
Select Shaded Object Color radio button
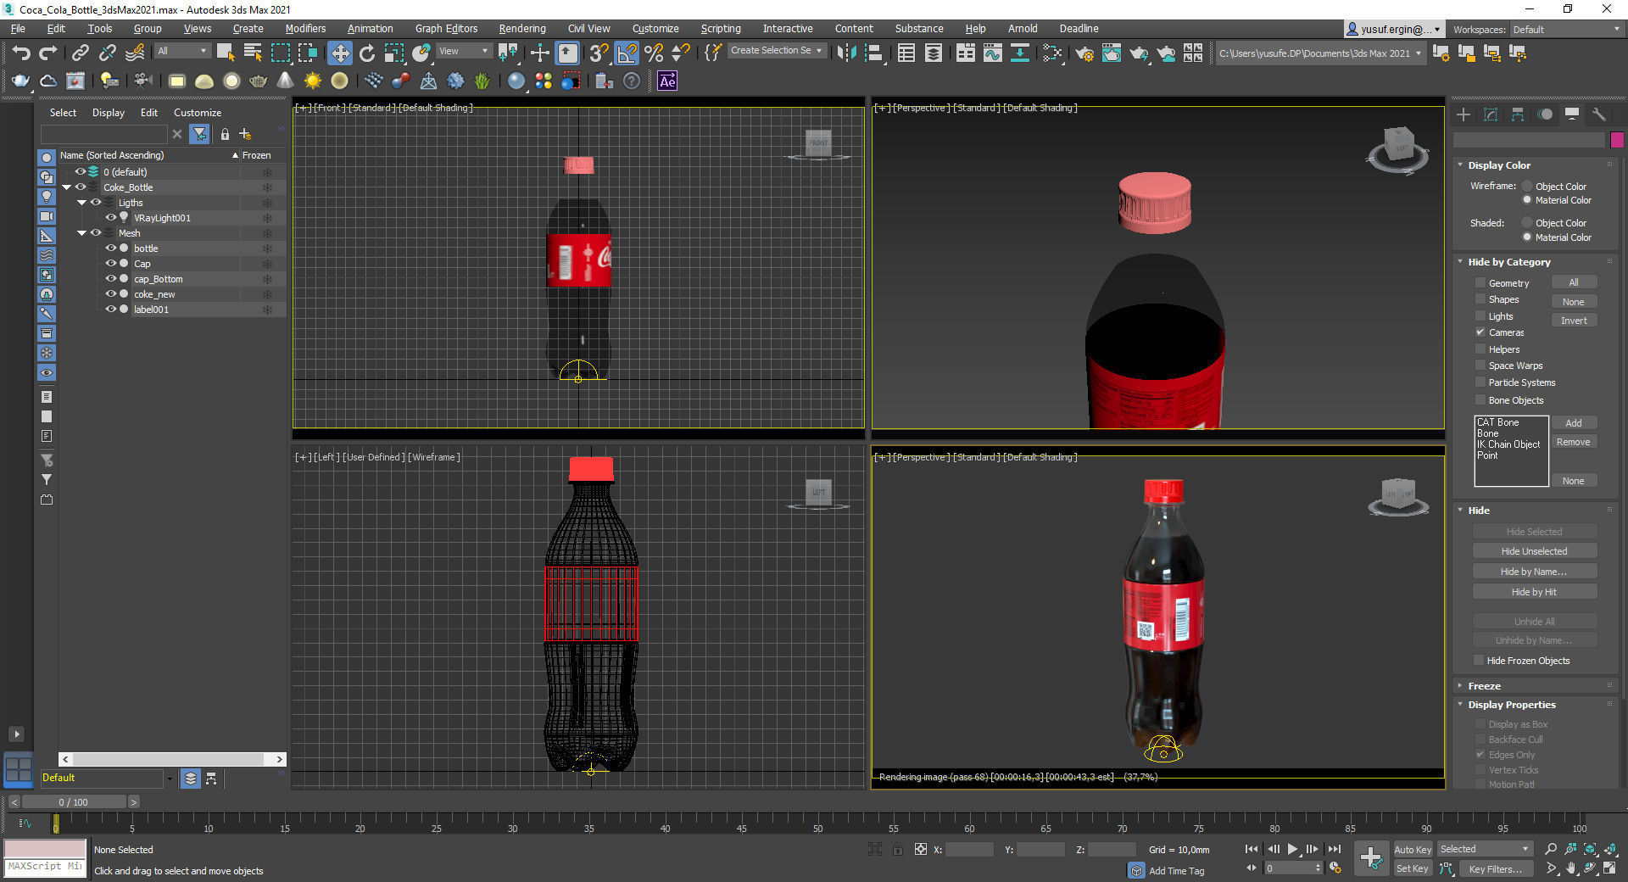point(1527,223)
